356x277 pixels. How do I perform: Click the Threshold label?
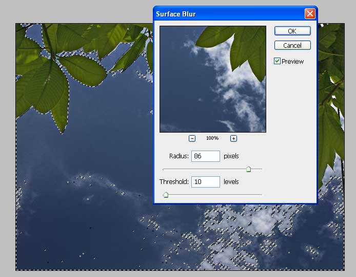(174, 182)
